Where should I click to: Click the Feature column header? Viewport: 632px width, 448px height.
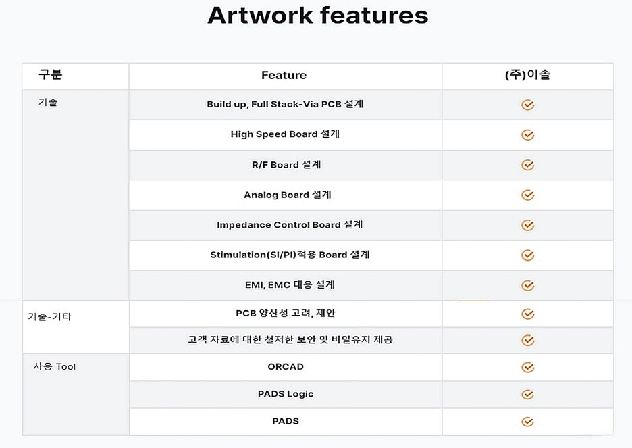click(284, 76)
